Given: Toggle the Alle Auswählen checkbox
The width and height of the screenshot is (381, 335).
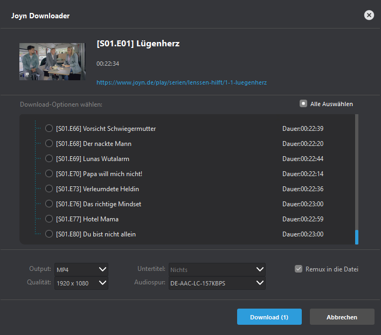Looking at the screenshot, I should (303, 104).
